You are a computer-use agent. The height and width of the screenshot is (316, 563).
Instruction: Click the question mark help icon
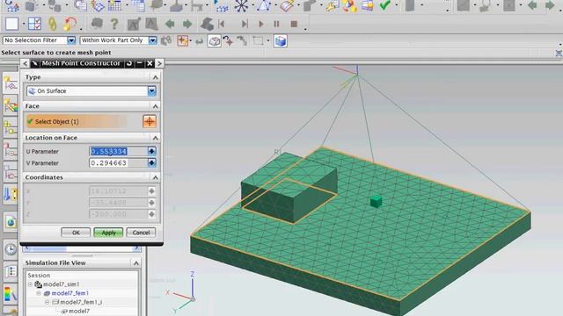coord(114,24)
